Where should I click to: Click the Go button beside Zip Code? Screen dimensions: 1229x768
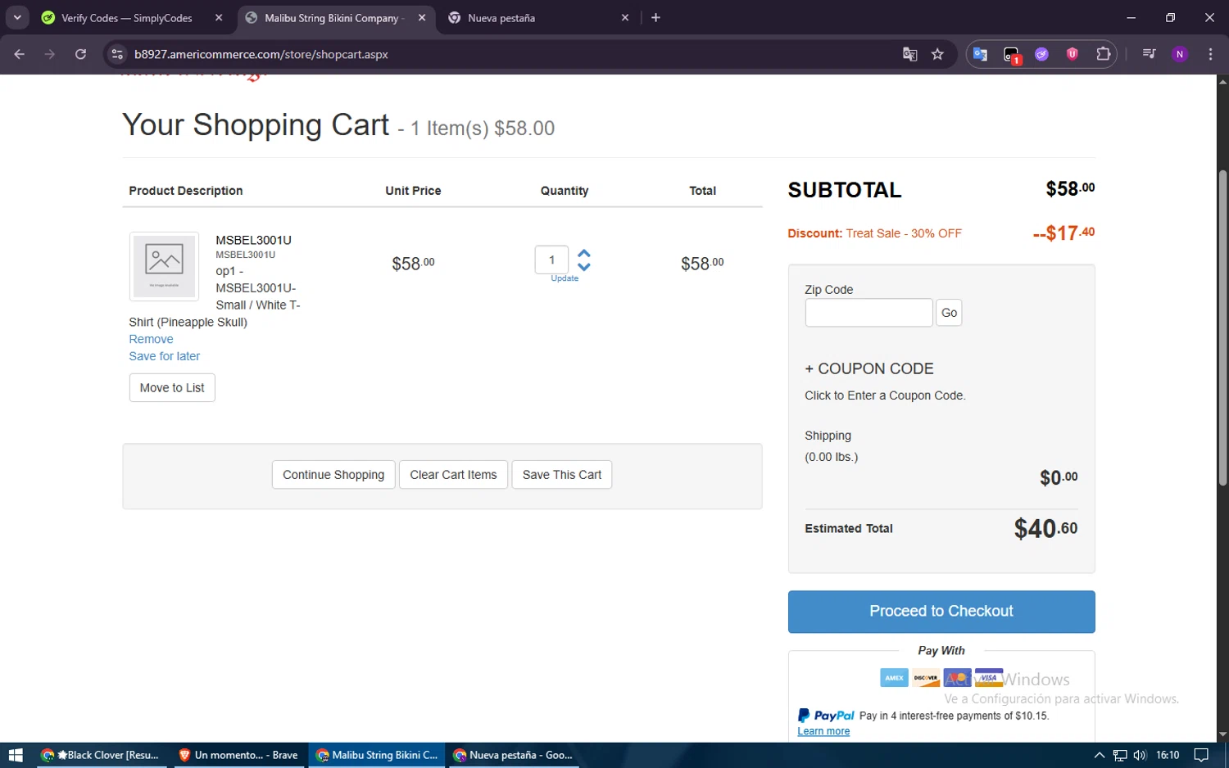(949, 313)
